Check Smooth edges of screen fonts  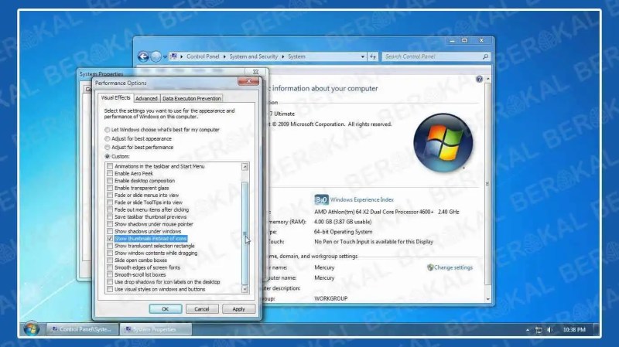tap(110, 267)
